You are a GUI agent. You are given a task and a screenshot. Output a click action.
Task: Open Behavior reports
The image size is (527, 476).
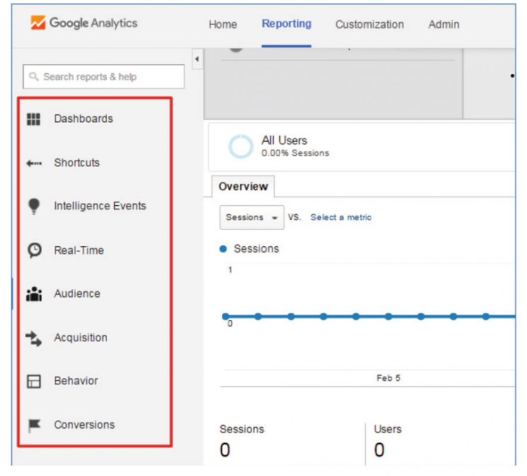[76, 381]
